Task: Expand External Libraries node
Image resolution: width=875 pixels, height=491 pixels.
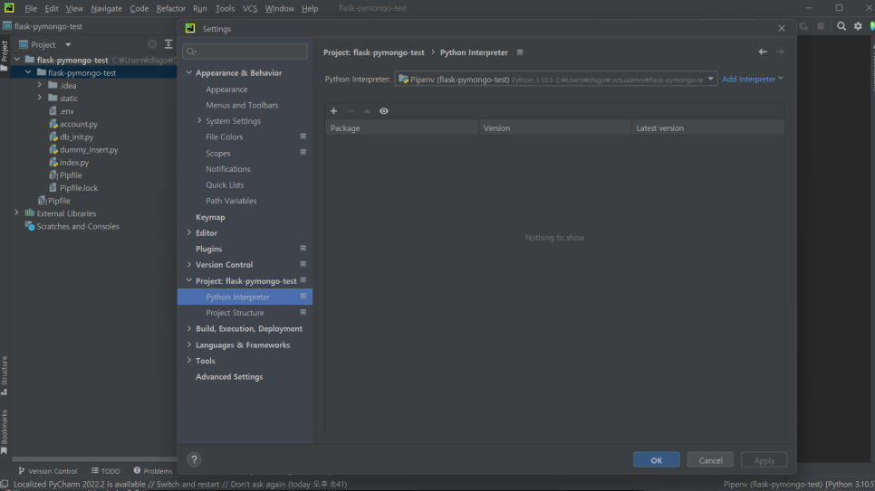Action: tap(16, 212)
